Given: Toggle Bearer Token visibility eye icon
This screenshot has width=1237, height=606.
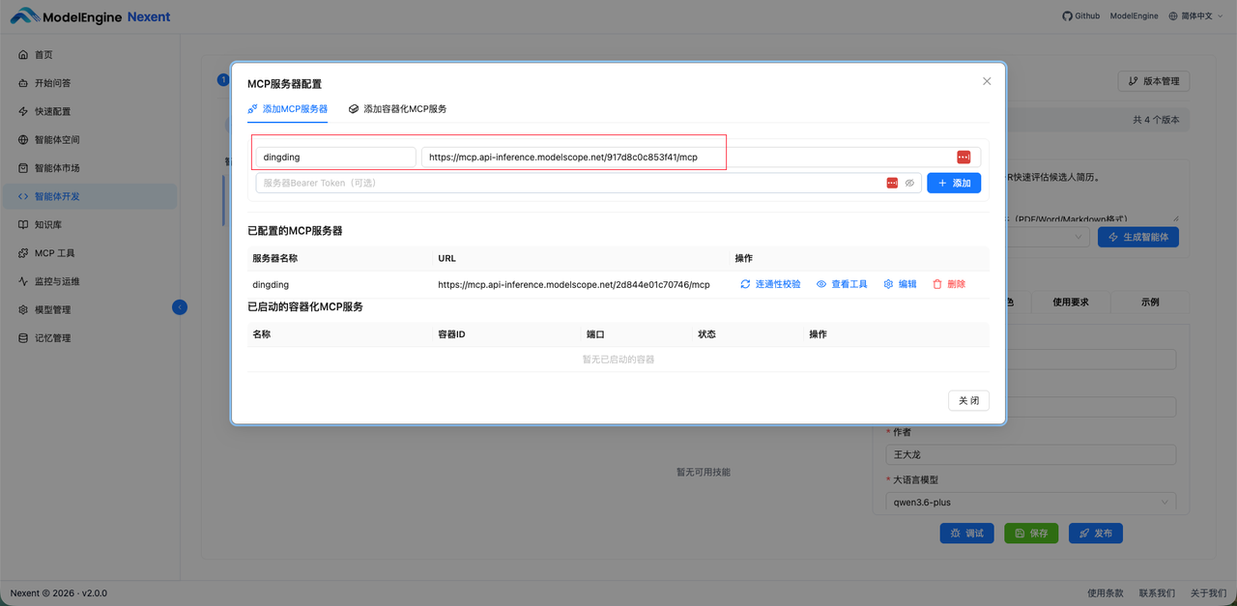Looking at the screenshot, I should pyautogui.click(x=909, y=183).
